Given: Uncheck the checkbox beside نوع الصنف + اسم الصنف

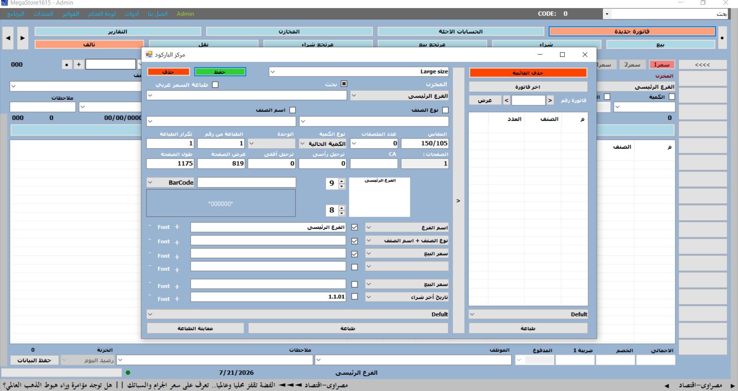Looking at the screenshot, I should [354, 241].
